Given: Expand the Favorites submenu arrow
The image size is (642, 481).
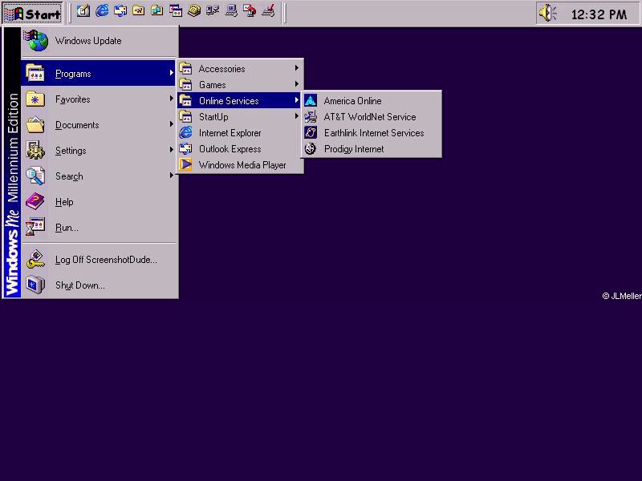Looking at the screenshot, I should pos(171,99).
